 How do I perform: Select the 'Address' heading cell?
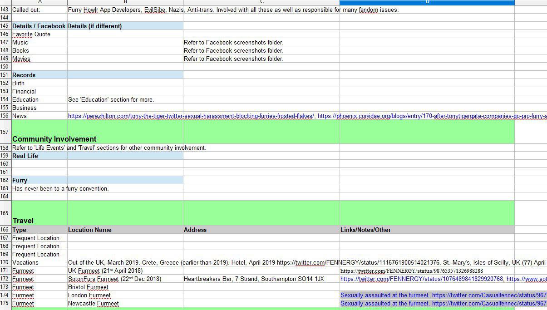coord(261,230)
